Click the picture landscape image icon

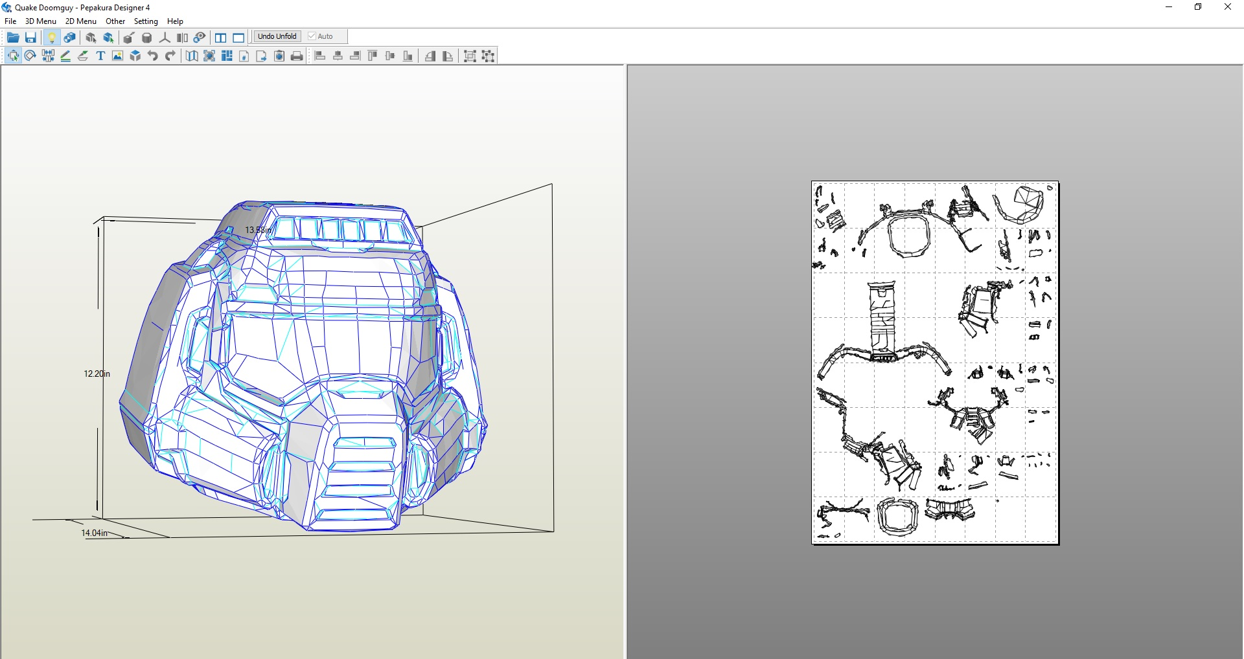tap(118, 56)
